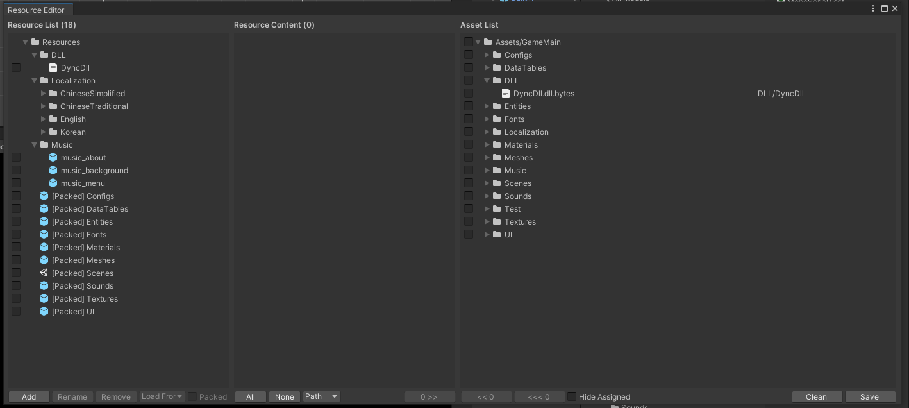Click the '<< 0' assign button
The width and height of the screenshot is (909, 408).
click(x=487, y=396)
